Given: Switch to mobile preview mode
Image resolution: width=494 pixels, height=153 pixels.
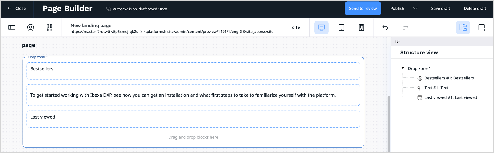Looking at the screenshot, I should tap(361, 27).
